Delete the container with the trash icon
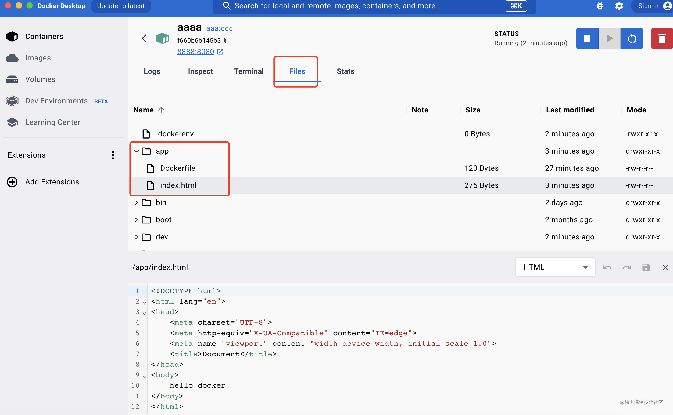Image resolution: width=673 pixels, height=415 pixels. pos(662,38)
